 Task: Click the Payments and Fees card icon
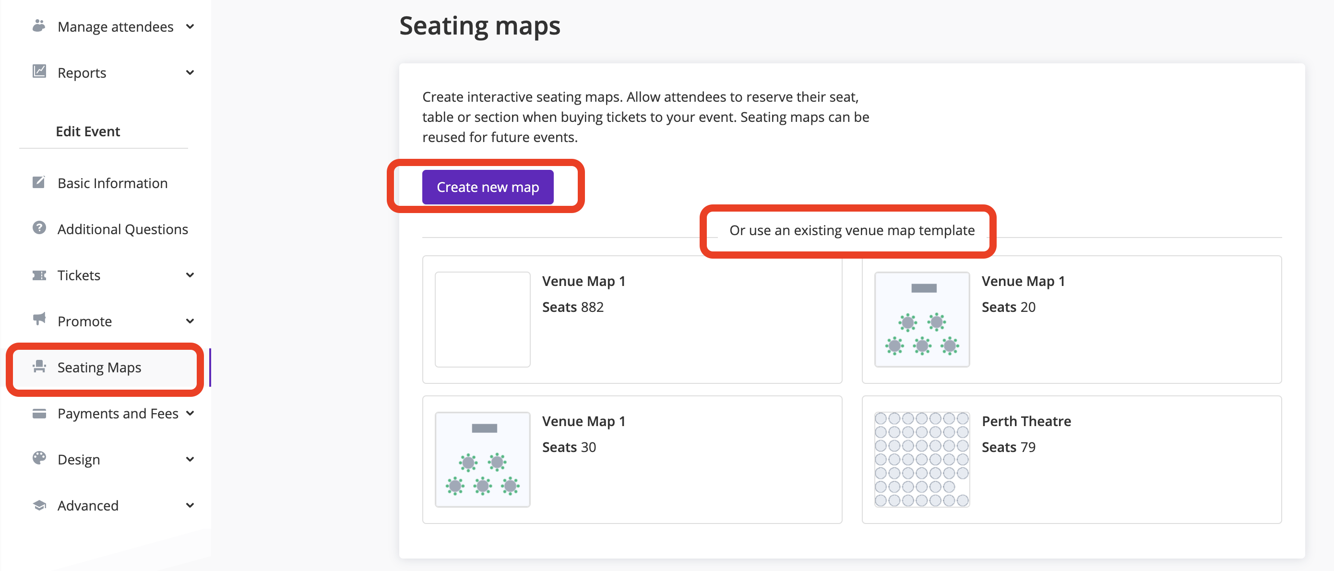(x=39, y=413)
